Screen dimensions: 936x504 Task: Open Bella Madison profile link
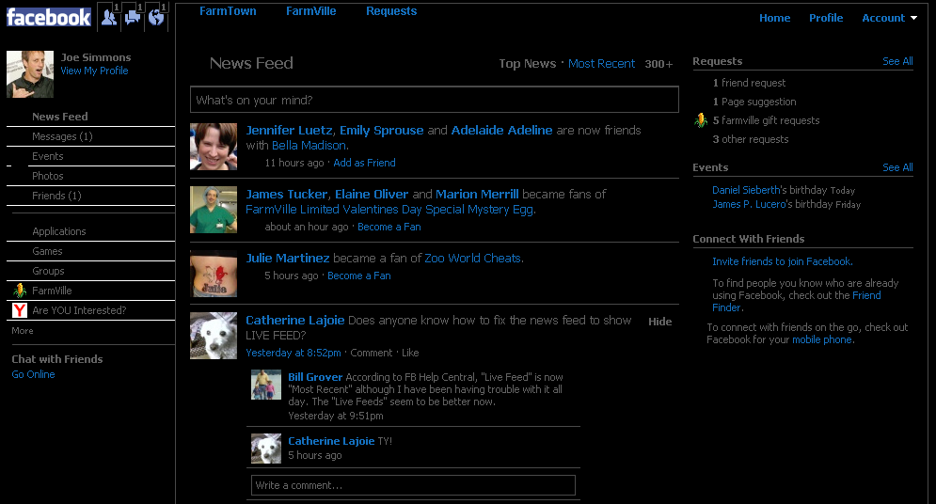(309, 146)
